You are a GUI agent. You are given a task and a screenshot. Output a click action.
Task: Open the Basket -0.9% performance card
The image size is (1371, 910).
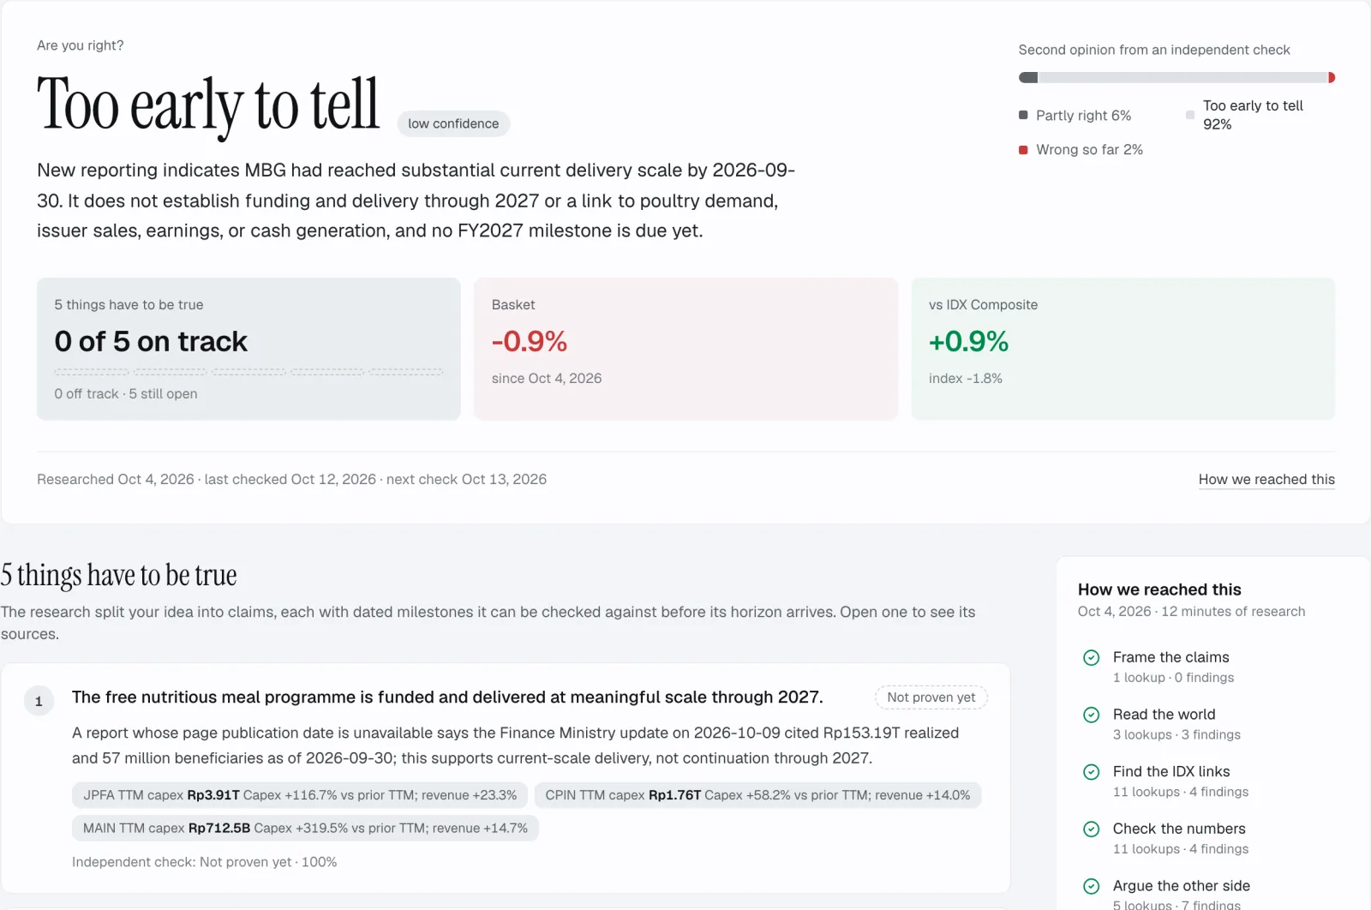pos(685,349)
